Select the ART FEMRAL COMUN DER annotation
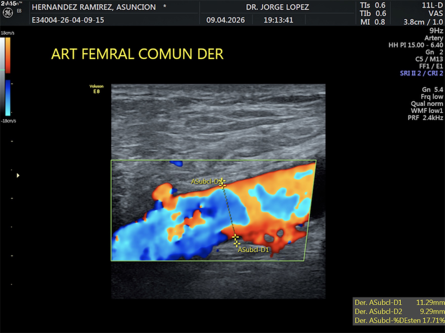Image resolution: width=445 pixels, height=333 pixels. [137, 54]
